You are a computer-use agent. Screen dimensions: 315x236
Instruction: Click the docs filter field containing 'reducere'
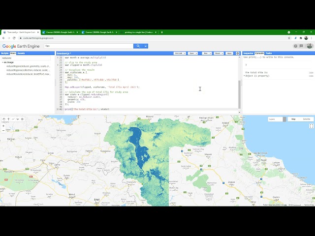(26, 58)
